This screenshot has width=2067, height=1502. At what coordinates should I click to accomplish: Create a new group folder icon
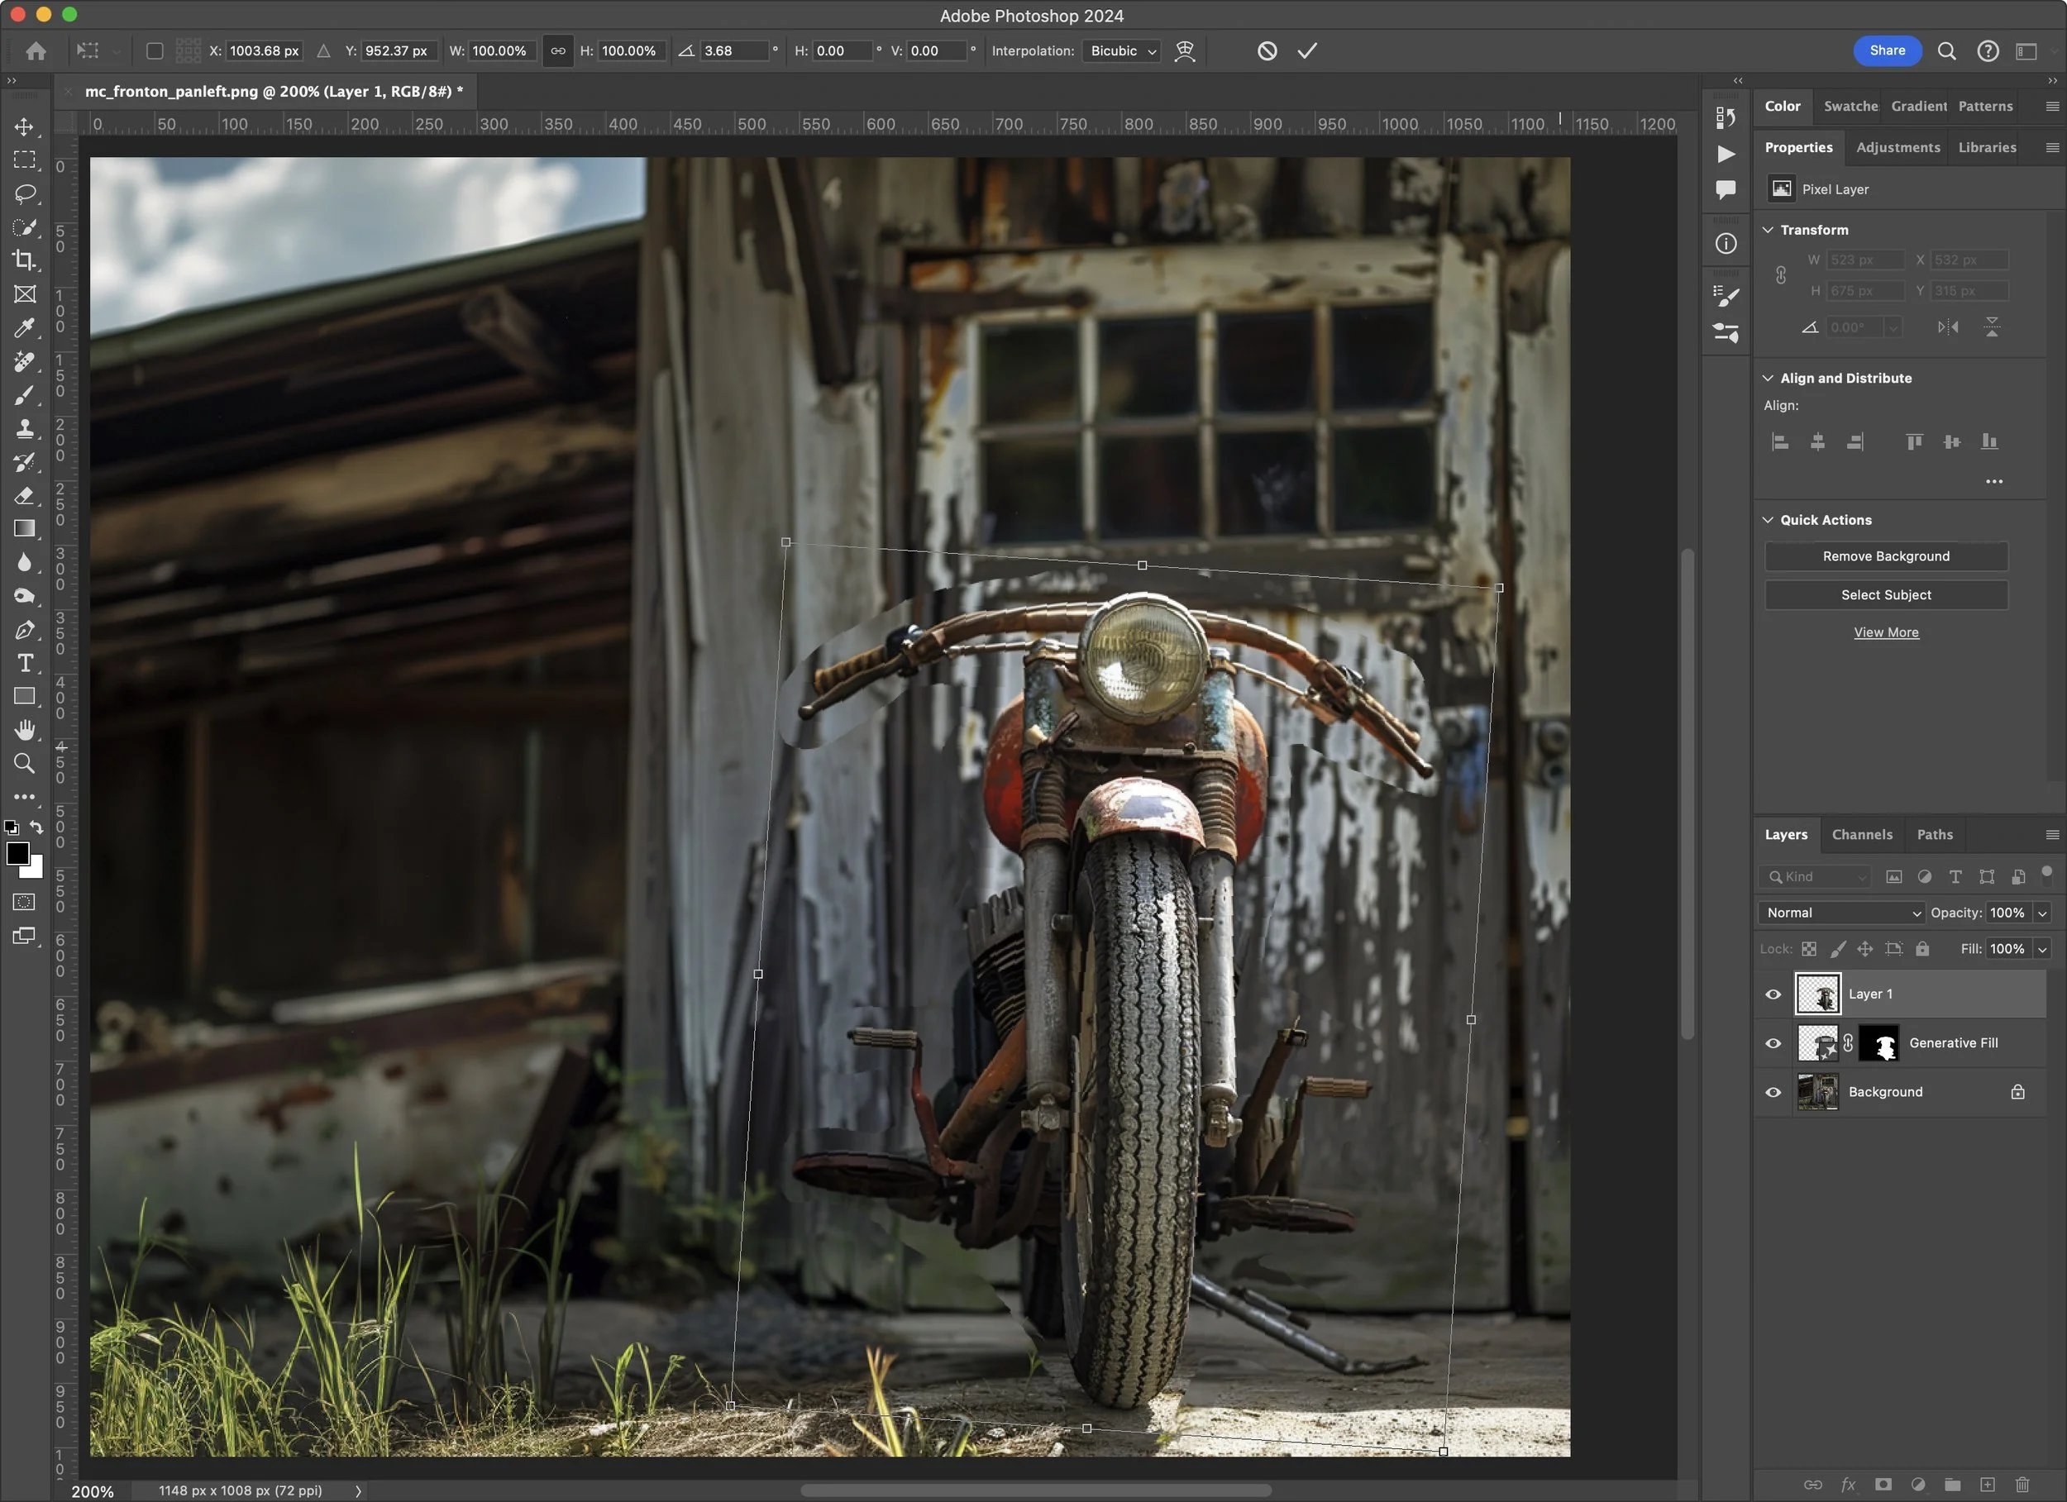pyautogui.click(x=1952, y=1485)
